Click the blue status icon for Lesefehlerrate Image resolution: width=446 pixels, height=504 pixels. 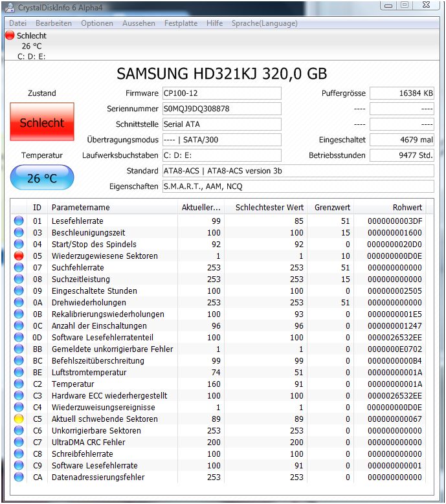point(19,221)
